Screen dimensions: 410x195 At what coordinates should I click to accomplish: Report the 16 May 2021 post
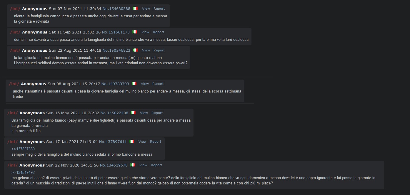(x=157, y=113)
